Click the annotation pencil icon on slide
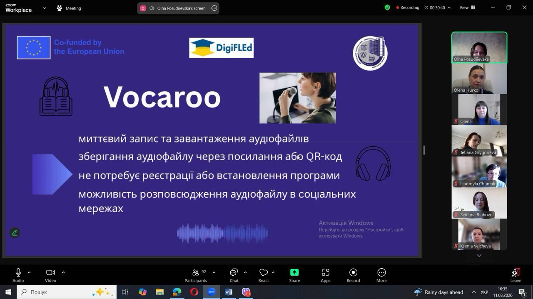Screen dimensions: 533x299 pos(15,233)
